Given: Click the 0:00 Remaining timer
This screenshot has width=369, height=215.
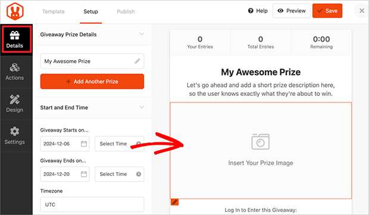Looking at the screenshot, I should 321,42.
